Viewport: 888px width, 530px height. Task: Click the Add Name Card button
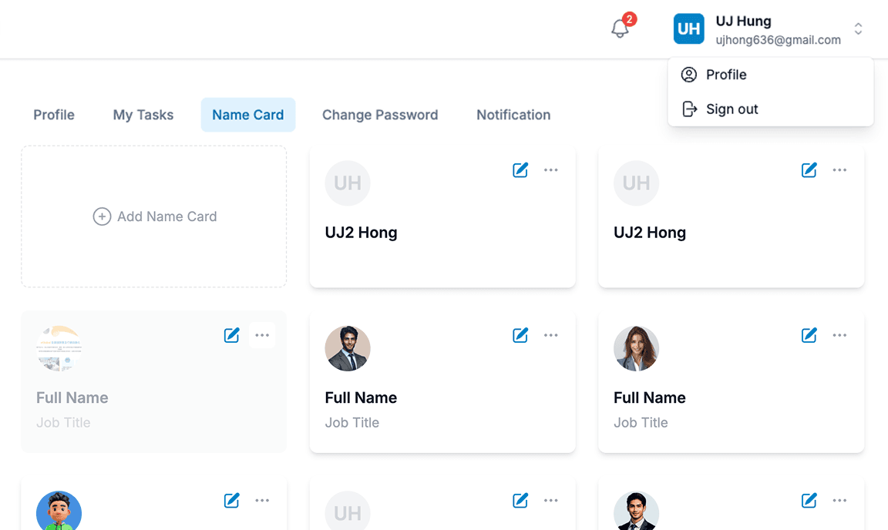tap(154, 216)
